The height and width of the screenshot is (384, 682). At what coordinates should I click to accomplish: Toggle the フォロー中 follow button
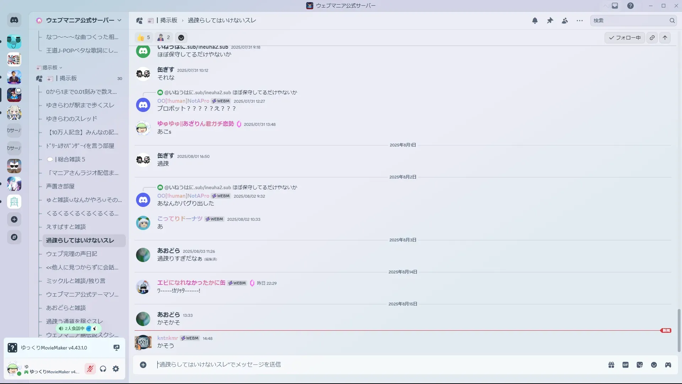pyautogui.click(x=625, y=38)
